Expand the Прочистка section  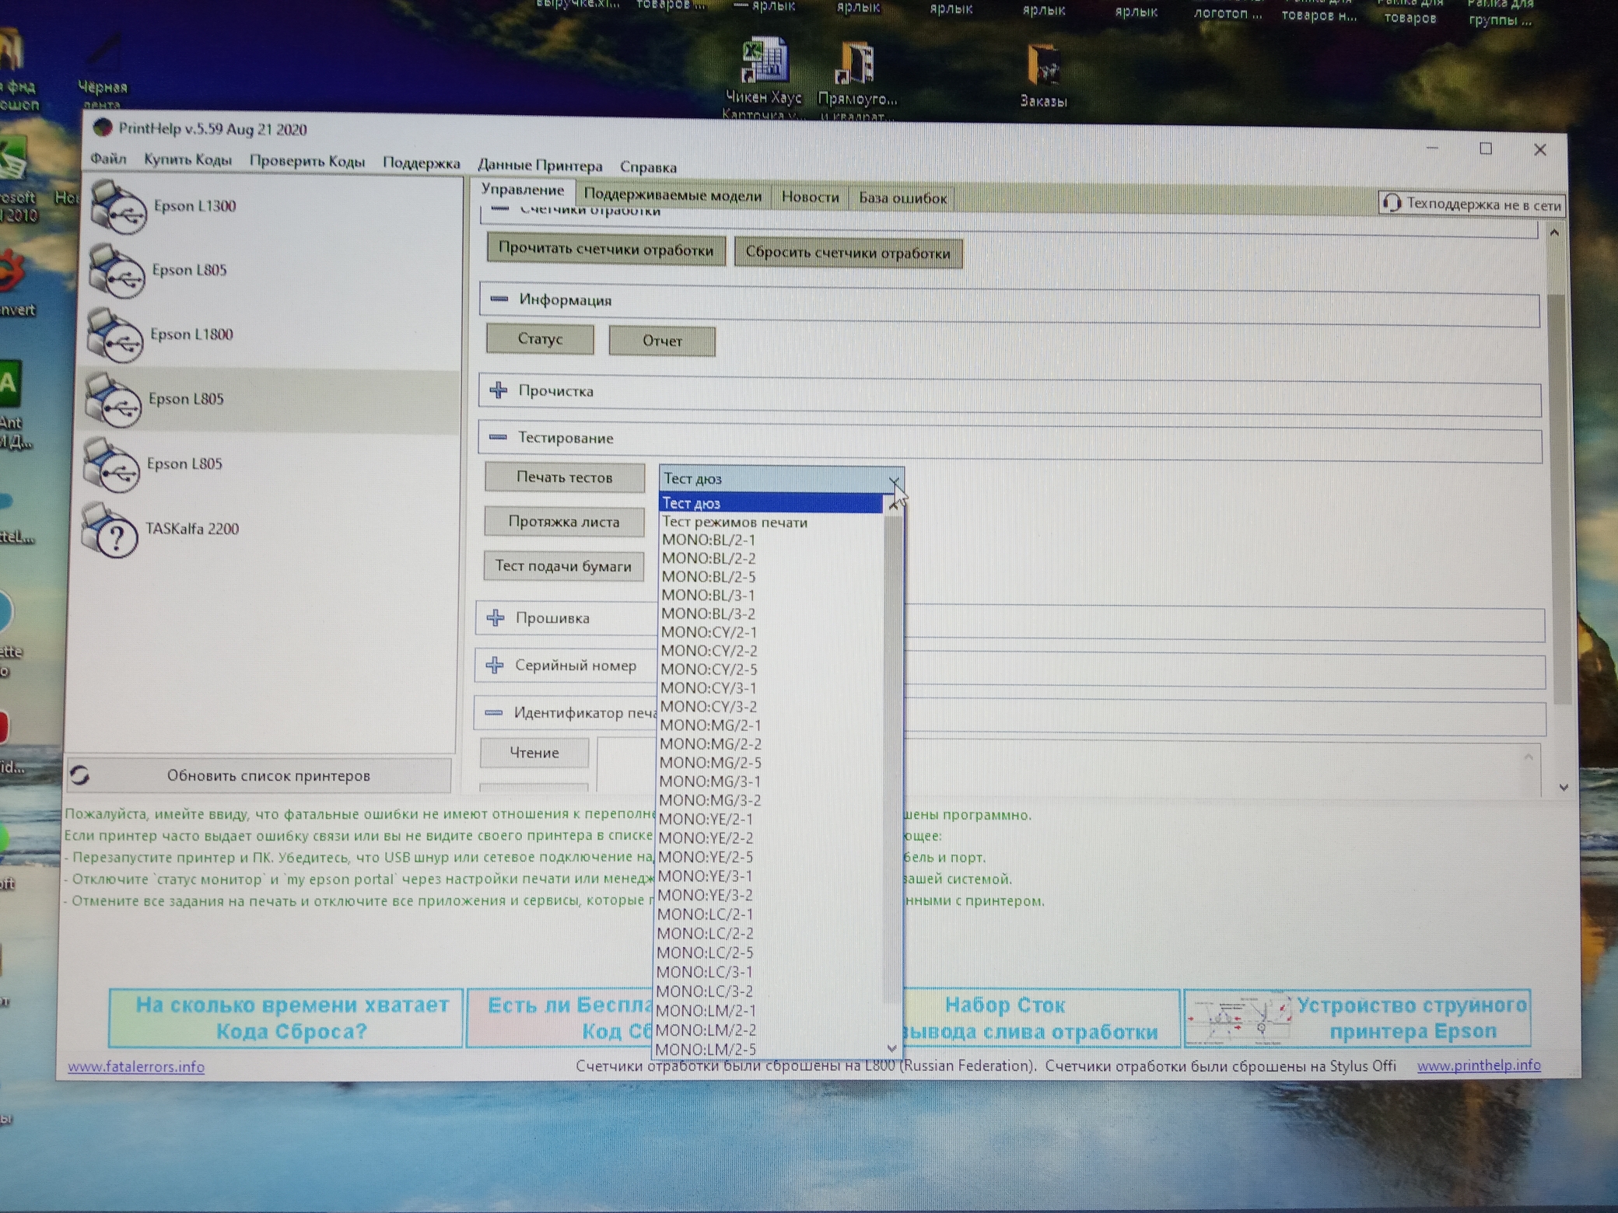(499, 390)
